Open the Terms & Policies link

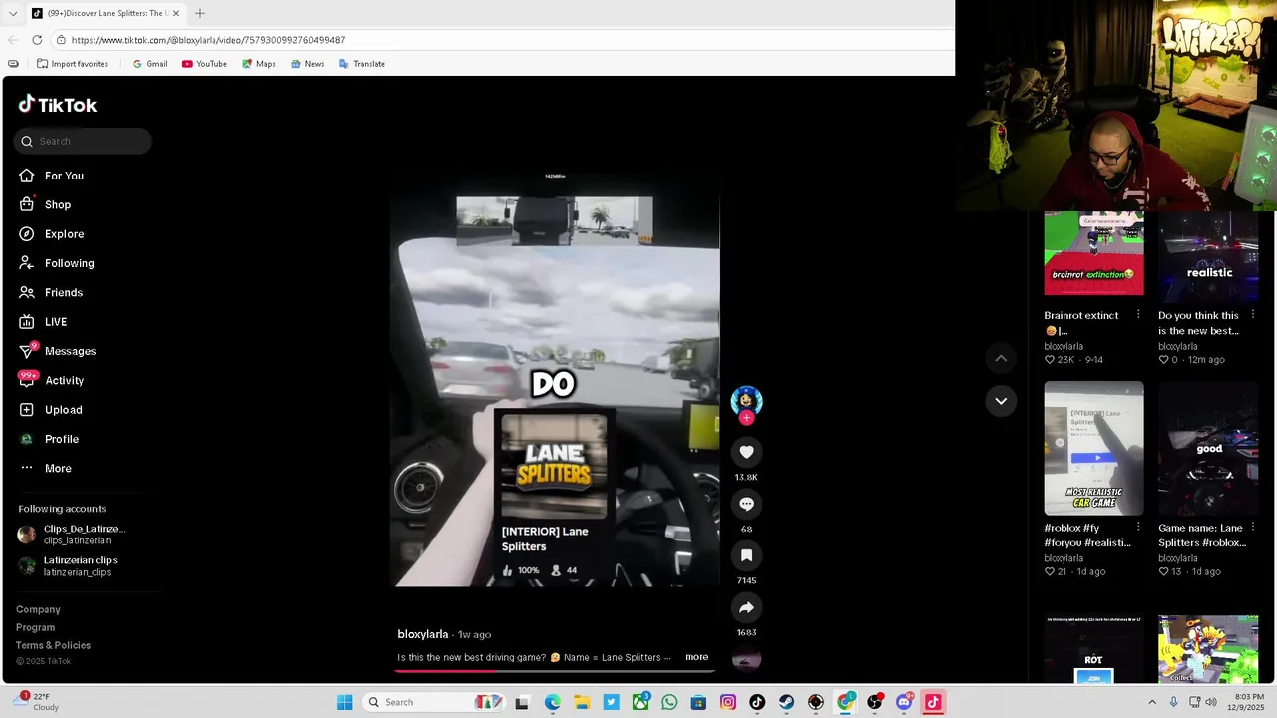(53, 645)
